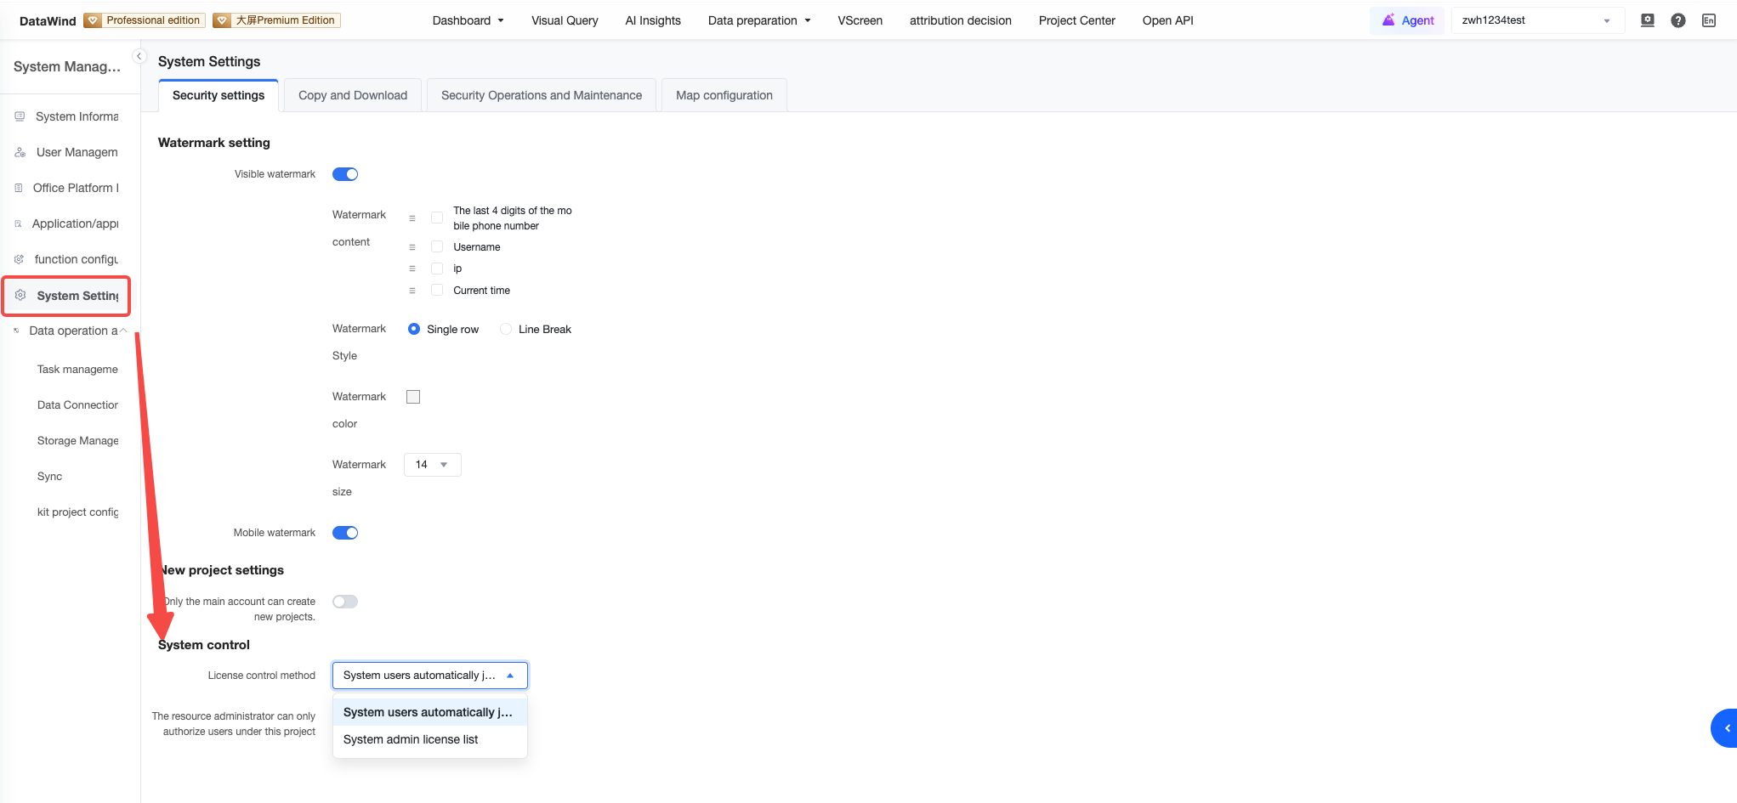Turn off the Visible watermark switch
Screen dimensions: 1737x803
pyautogui.click(x=345, y=174)
